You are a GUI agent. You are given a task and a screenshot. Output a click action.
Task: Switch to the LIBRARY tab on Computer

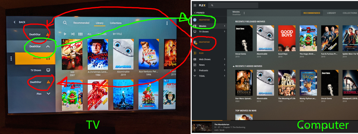pyautogui.click(x=331, y=13)
